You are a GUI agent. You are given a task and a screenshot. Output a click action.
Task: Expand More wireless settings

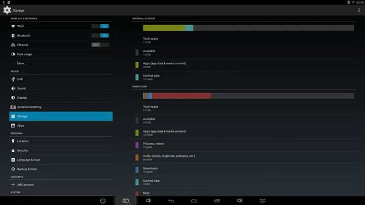pos(61,63)
